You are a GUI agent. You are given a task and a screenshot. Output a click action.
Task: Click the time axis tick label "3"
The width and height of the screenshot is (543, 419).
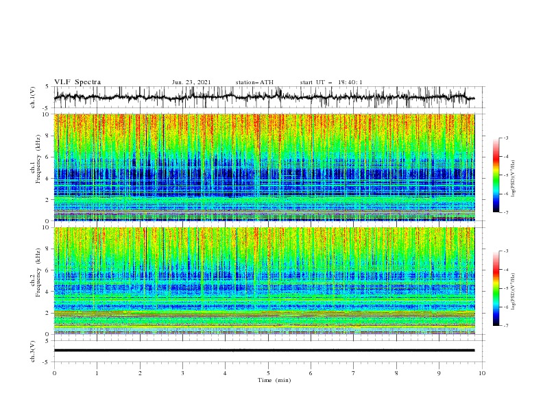pyautogui.click(x=183, y=373)
